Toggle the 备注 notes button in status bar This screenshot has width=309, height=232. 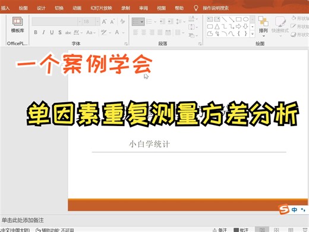pos(220,230)
